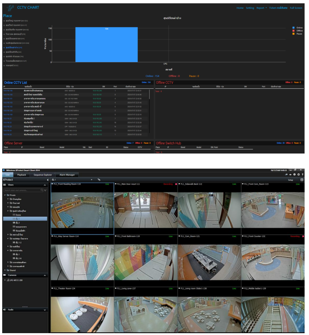
Task: Click the Audio speaker icon
Action: click(x=5, y=310)
